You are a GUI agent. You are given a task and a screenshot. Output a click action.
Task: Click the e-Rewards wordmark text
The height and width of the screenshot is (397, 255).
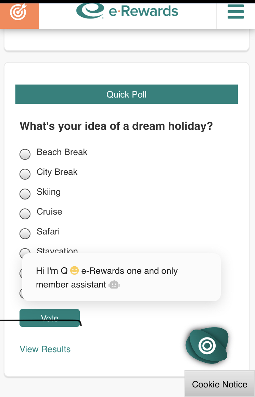click(143, 11)
